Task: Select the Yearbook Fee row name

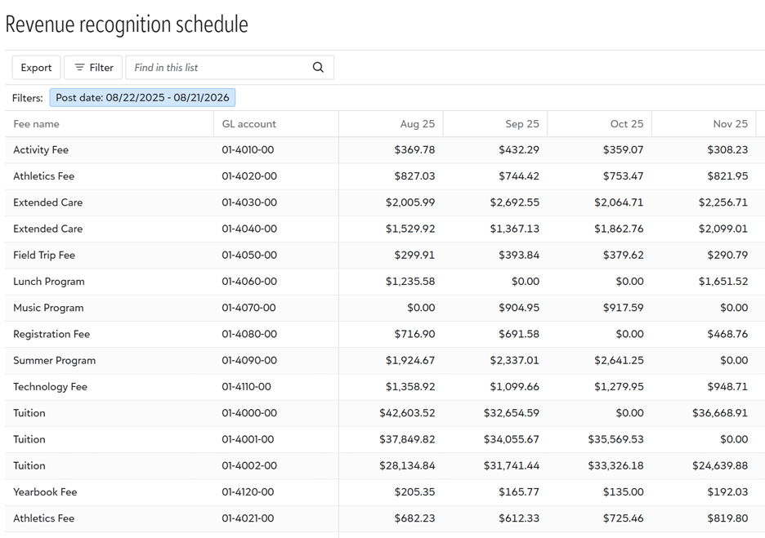Action: pos(46,491)
